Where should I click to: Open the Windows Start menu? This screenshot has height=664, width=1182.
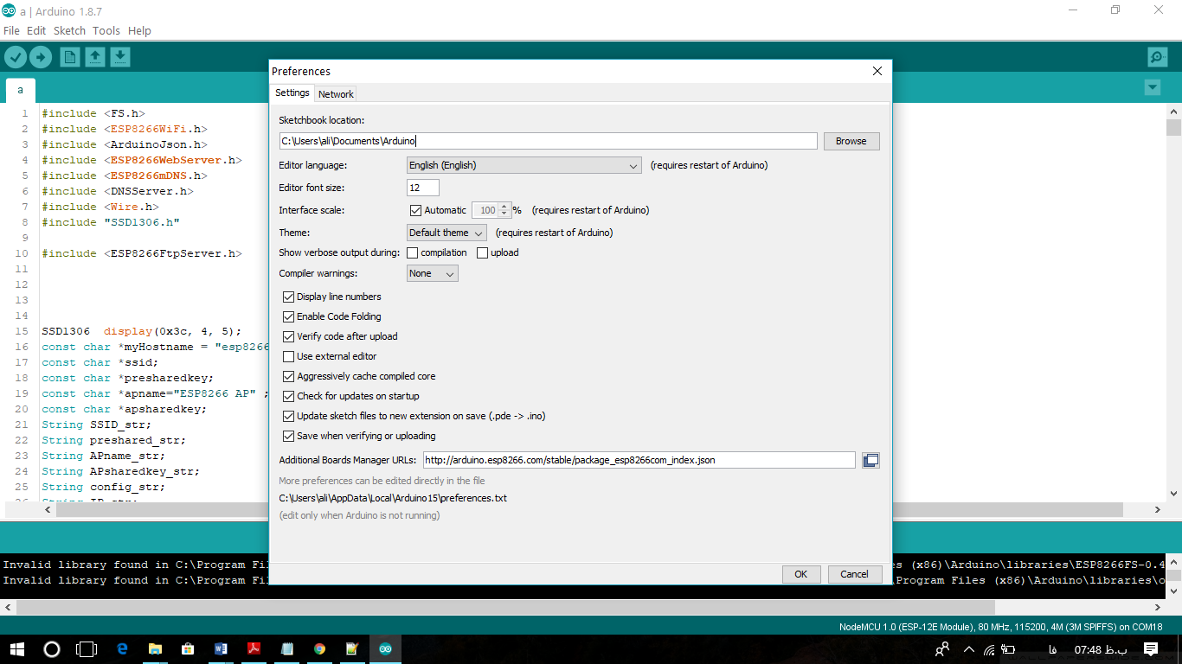click(17, 648)
